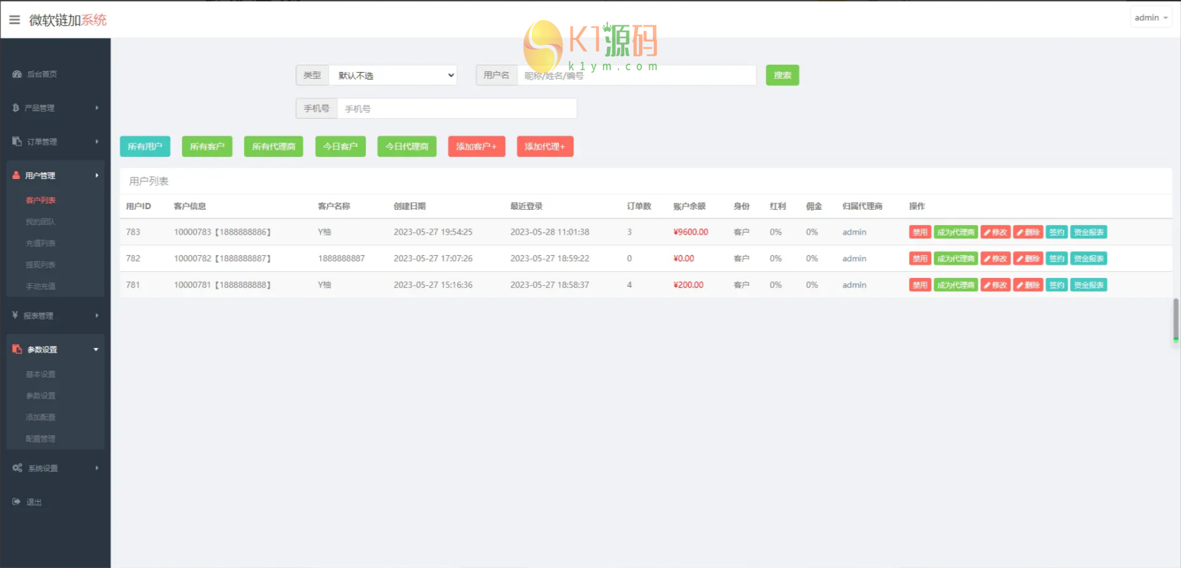Viewport: 1181px width, 568px height.
Task: Collapse the 用户管理 section arrow
Action: [97, 175]
